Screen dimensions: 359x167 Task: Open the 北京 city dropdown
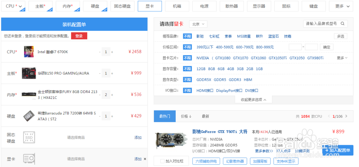coord(198,24)
